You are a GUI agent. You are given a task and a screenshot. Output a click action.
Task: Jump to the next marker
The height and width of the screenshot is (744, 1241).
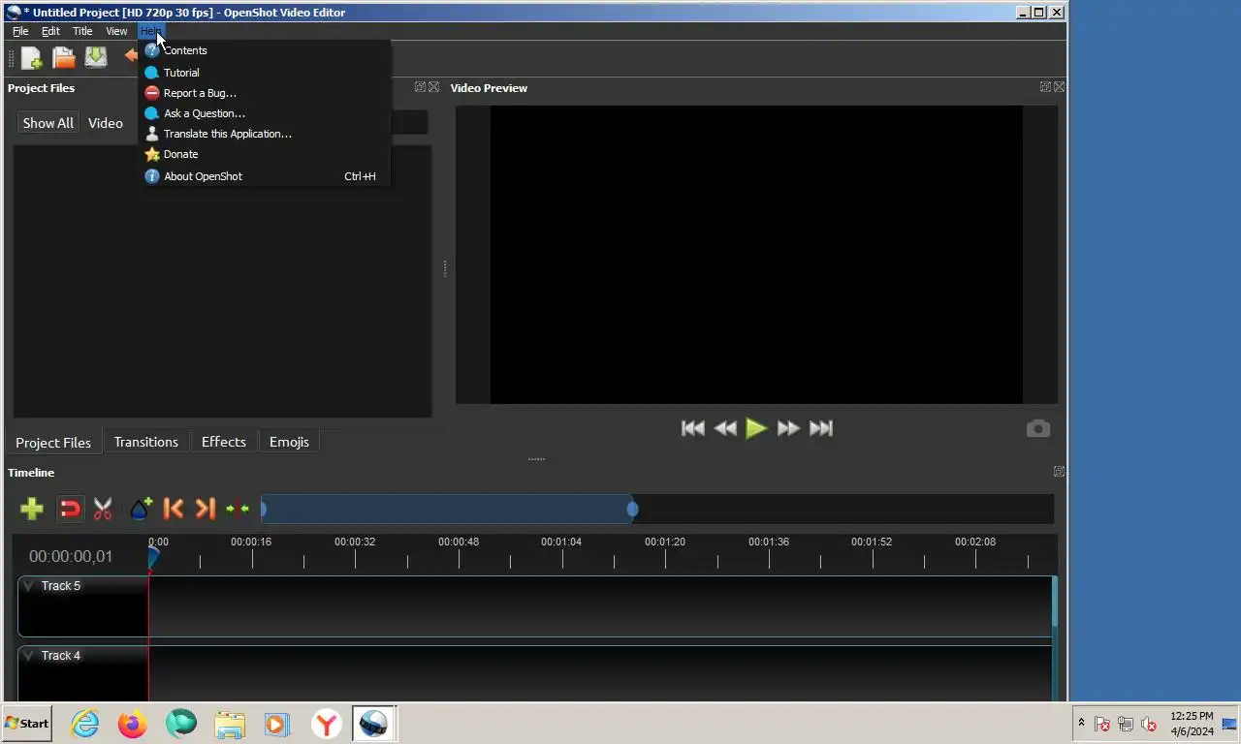click(205, 509)
